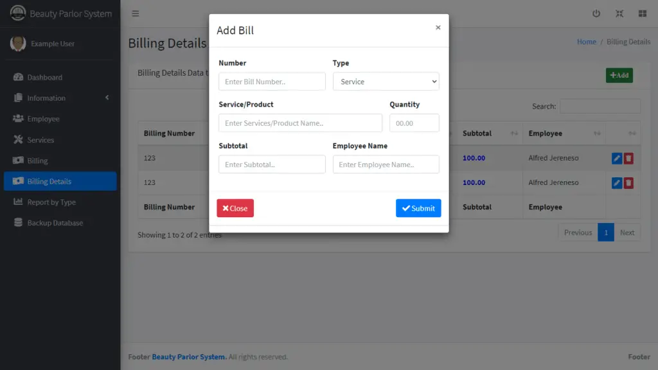658x370 pixels.
Task: Go to the Next page of entries
Action: pyautogui.click(x=627, y=233)
